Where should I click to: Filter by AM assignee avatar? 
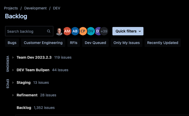point(67,31)
